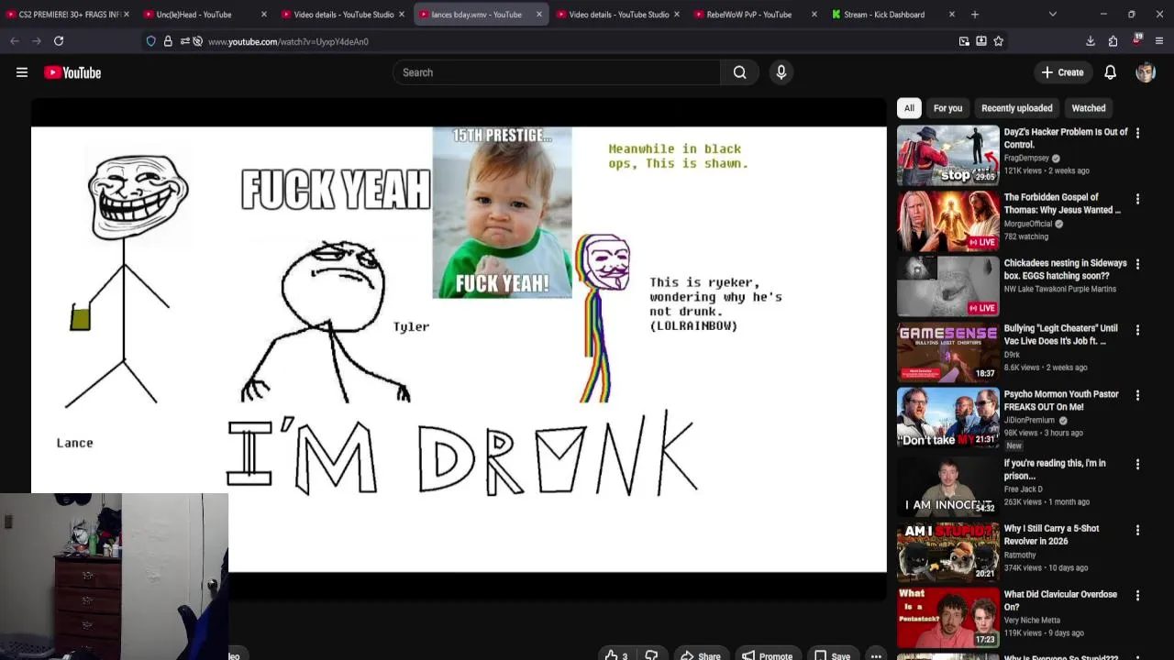Open a new browser tab
Viewport: 1174px width, 660px height.
pyautogui.click(x=975, y=15)
